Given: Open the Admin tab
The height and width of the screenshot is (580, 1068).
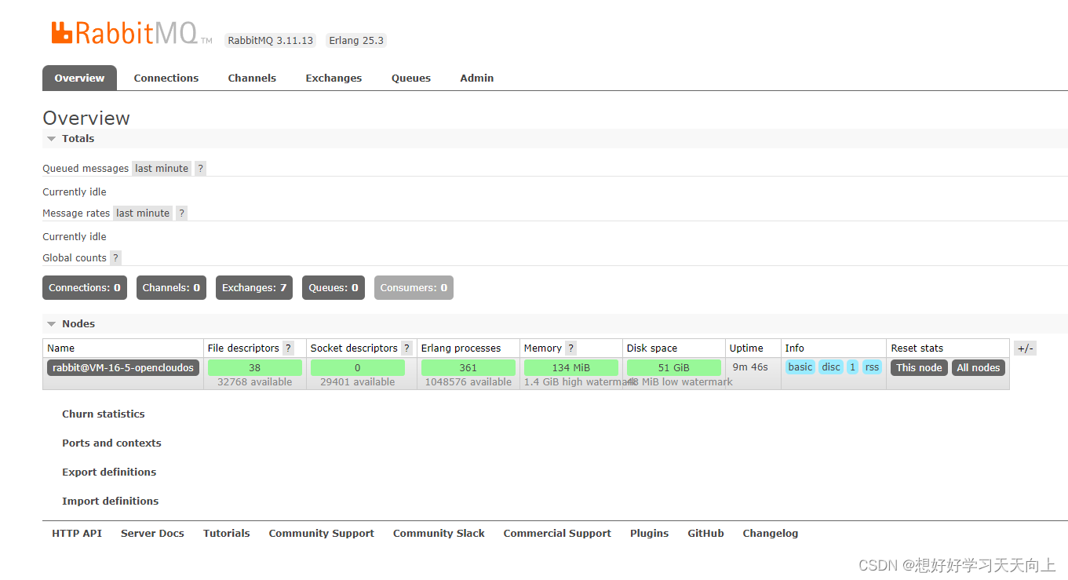Looking at the screenshot, I should (477, 78).
